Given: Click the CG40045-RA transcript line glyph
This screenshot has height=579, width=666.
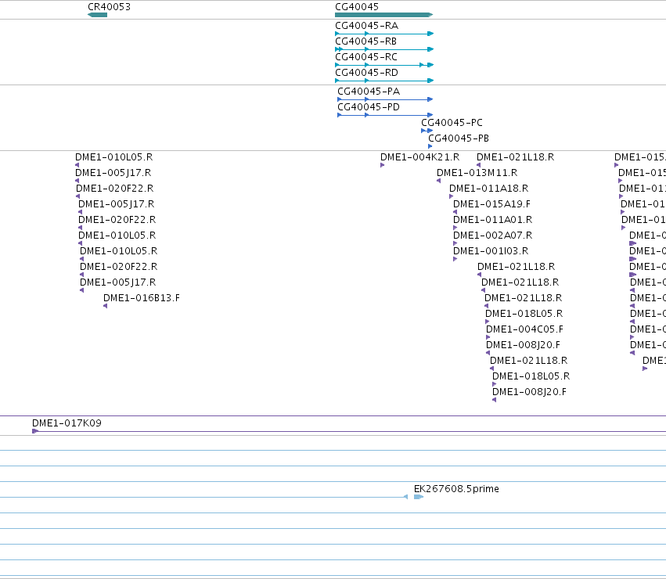Looking at the screenshot, I should pos(384,34).
